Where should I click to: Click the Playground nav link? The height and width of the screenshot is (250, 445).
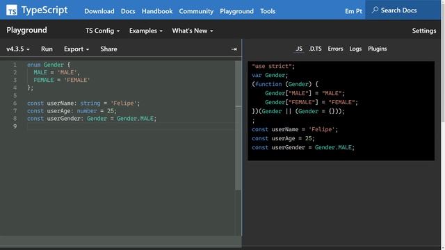click(x=236, y=11)
